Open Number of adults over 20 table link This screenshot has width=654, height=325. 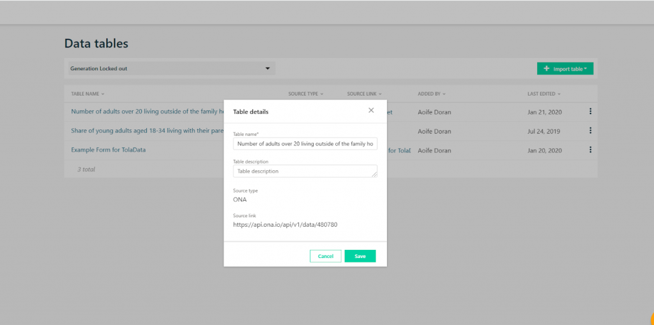pyautogui.click(x=148, y=112)
